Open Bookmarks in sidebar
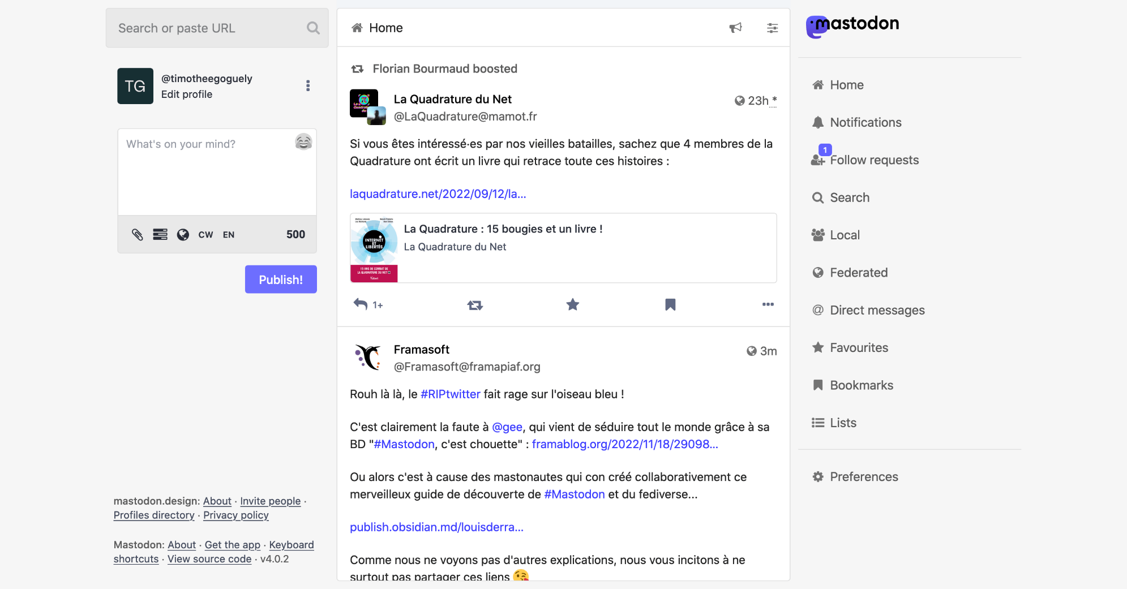This screenshot has height=589, width=1127. [852, 385]
